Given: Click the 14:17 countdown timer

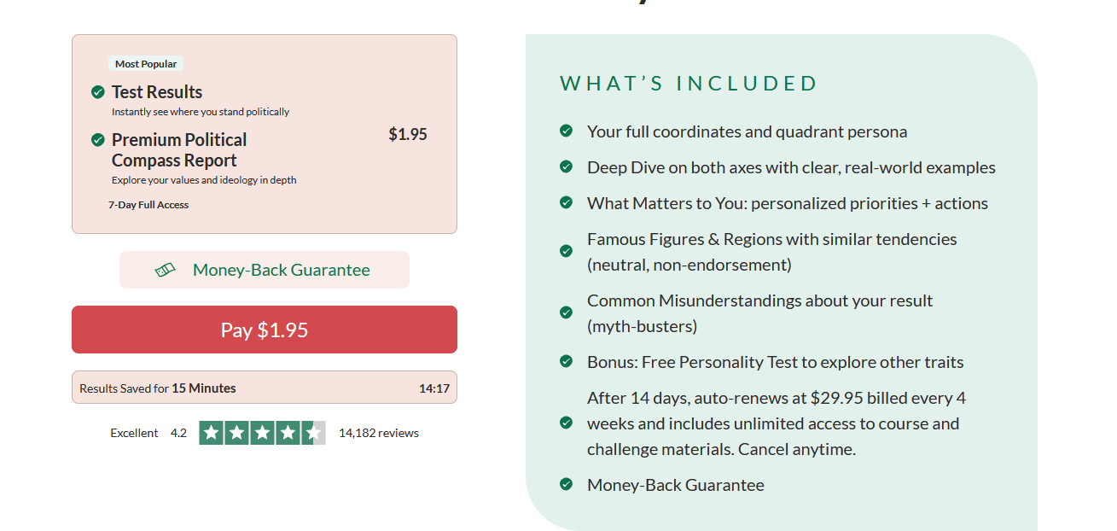Looking at the screenshot, I should pos(433,388).
